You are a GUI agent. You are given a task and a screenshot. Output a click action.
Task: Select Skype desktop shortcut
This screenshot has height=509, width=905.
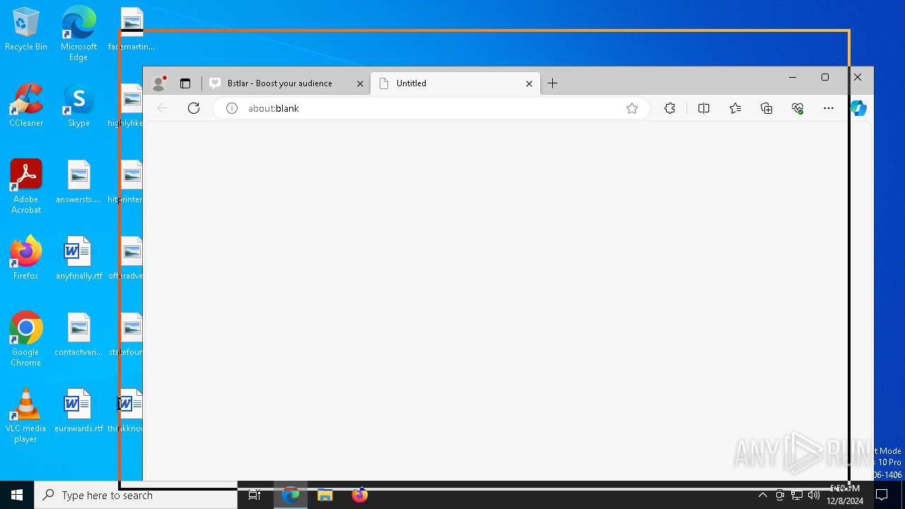point(78,105)
